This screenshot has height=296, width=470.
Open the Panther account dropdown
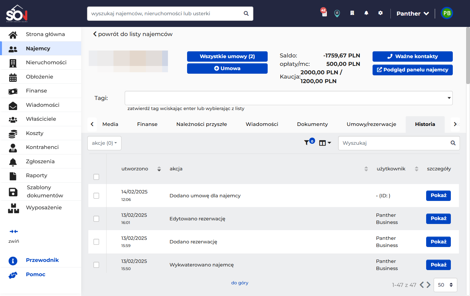pos(413,14)
